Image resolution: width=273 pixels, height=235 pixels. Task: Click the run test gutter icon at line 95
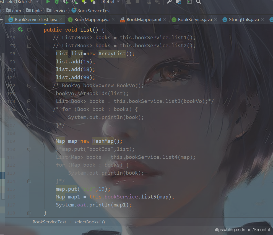[20, 30]
